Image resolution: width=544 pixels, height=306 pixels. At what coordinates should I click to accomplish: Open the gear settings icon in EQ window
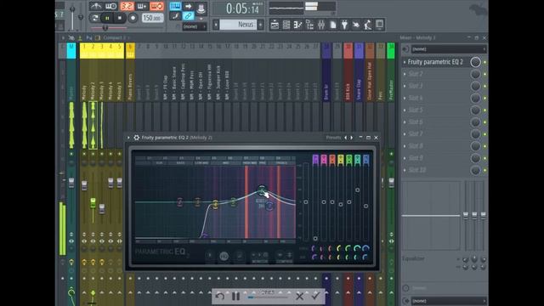[x=136, y=138]
